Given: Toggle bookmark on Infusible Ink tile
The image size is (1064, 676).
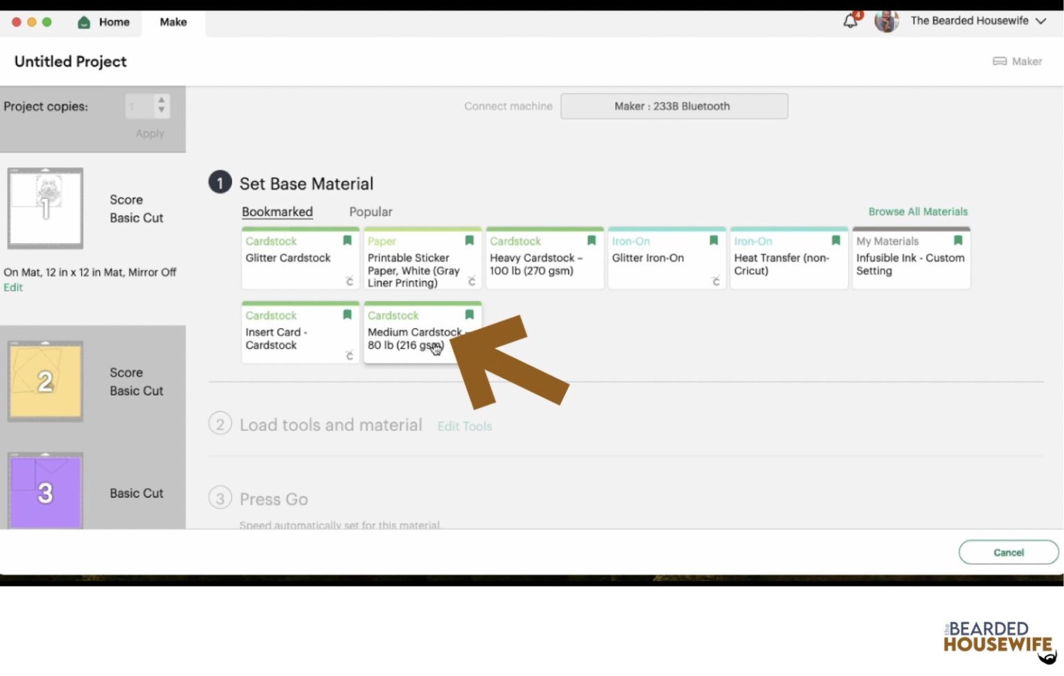Looking at the screenshot, I should coord(958,240).
